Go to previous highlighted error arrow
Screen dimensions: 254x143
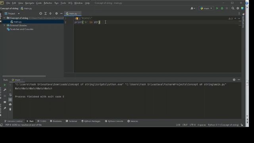click(x=235, y=19)
